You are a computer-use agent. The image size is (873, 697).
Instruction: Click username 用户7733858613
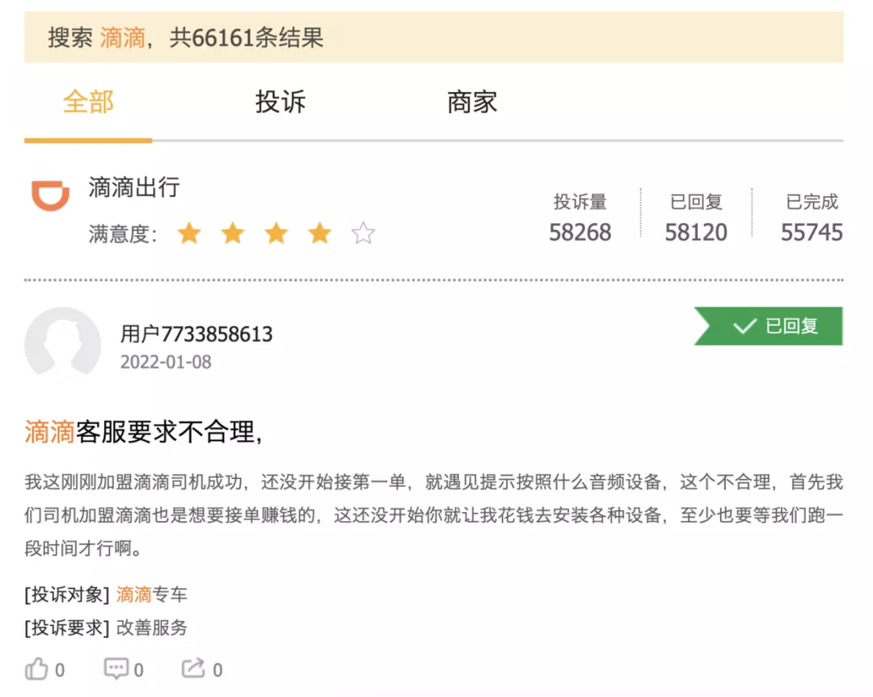(196, 334)
